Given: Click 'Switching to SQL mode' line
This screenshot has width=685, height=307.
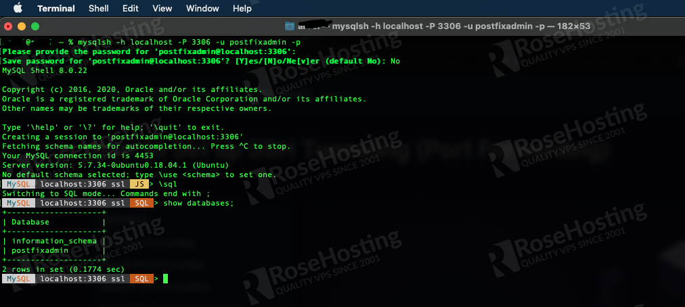Looking at the screenshot, I should (106, 193).
